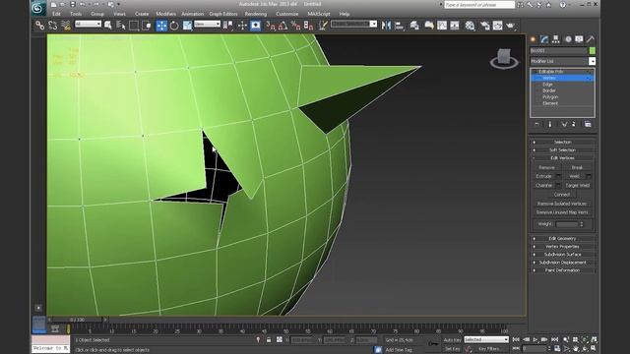
Task: Expand the Soft Selection rollout
Action: [562, 150]
